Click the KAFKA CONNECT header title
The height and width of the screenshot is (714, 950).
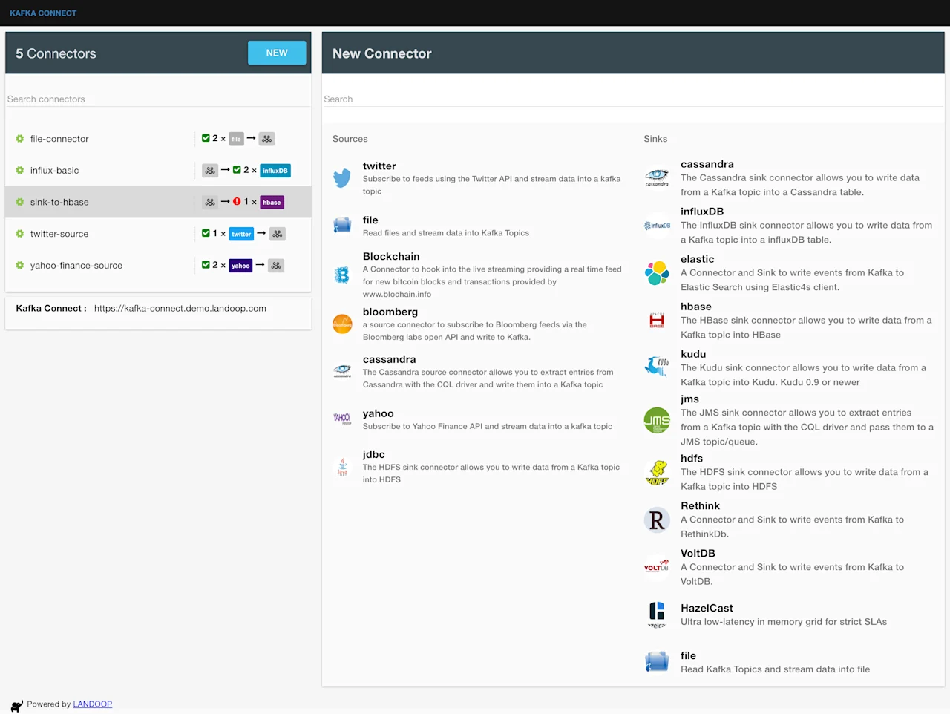point(43,13)
